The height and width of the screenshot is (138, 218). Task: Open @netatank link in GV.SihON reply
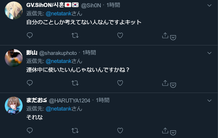58,14
